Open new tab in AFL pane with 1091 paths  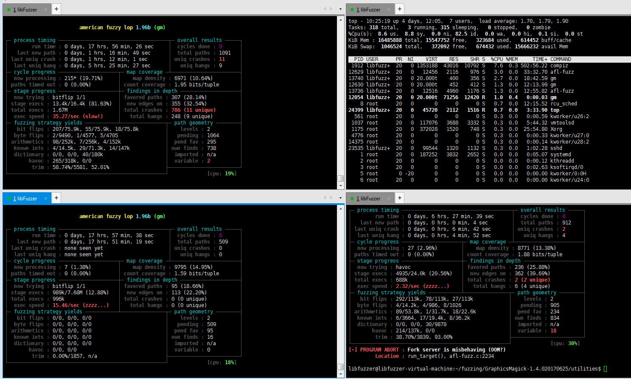tap(56, 9)
